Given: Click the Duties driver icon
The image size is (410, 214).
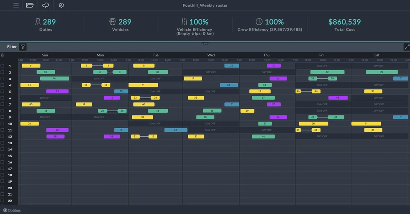Looking at the screenshot, I should point(38,22).
